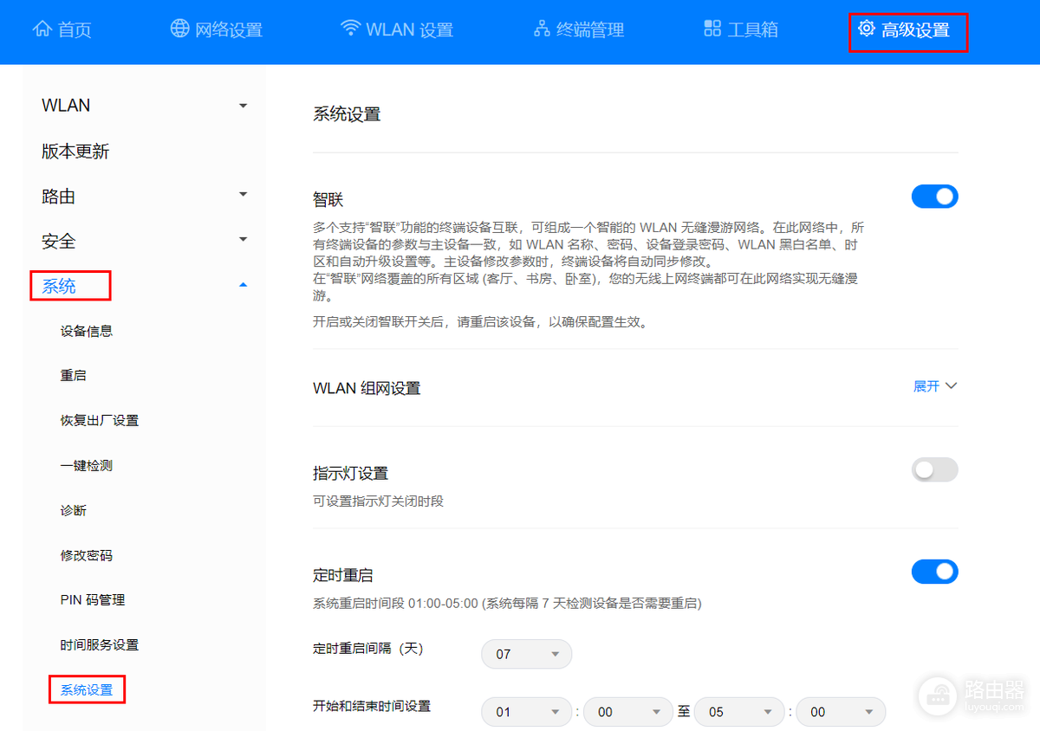Click the home icon next to 首页
Image resolution: width=1040 pixels, height=731 pixels.
pyautogui.click(x=42, y=29)
